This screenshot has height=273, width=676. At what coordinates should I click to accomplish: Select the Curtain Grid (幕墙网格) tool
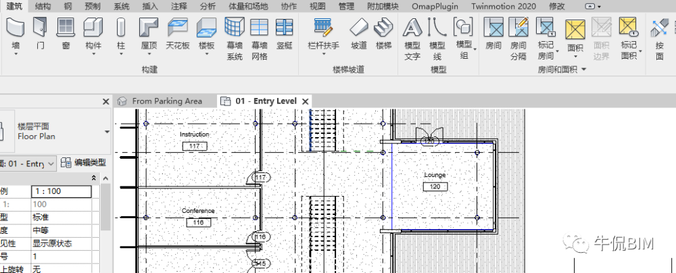(x=260, y=39)
